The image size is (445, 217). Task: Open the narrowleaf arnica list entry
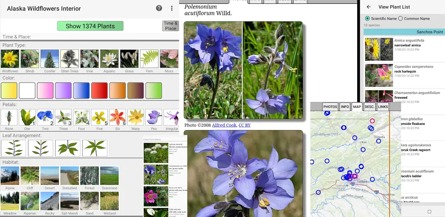405,49
